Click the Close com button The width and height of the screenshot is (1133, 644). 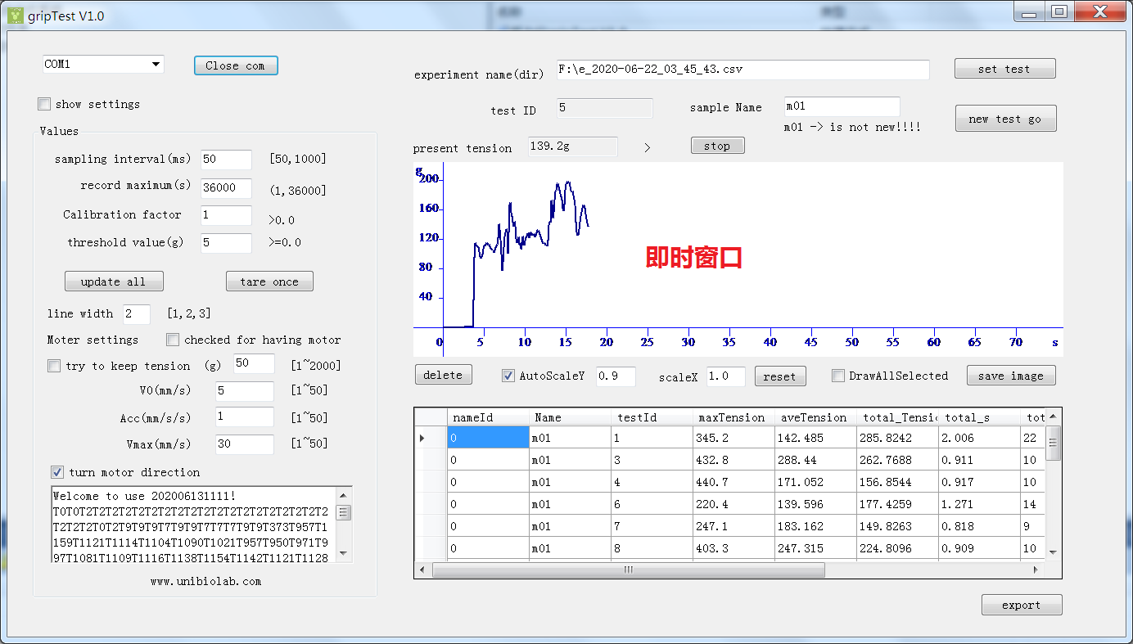236,65
